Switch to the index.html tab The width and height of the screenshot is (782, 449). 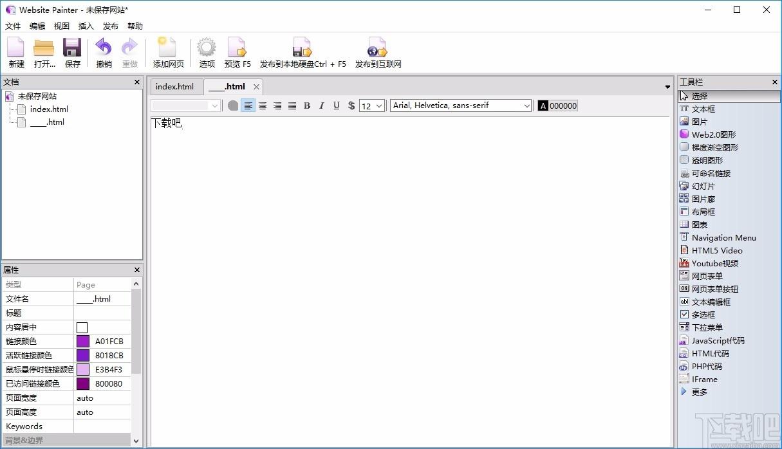click(x=175, y=87)
